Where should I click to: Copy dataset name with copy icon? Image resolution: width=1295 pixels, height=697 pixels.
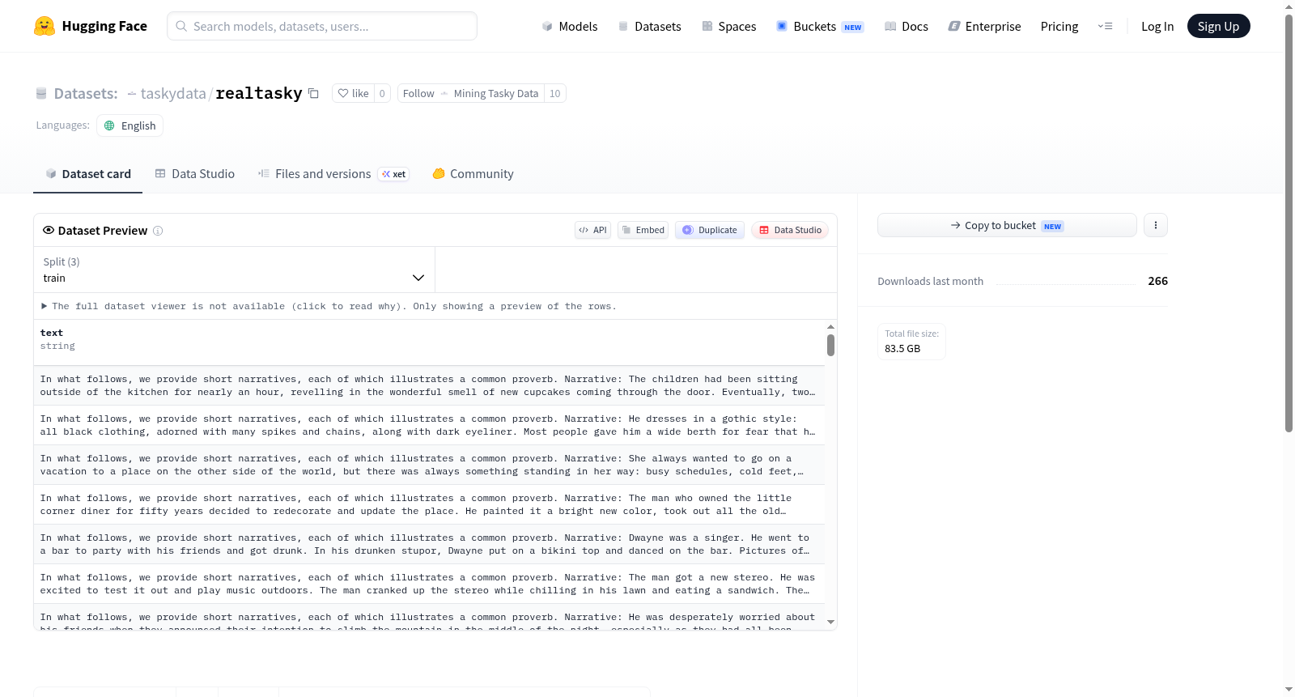(313, 93)
